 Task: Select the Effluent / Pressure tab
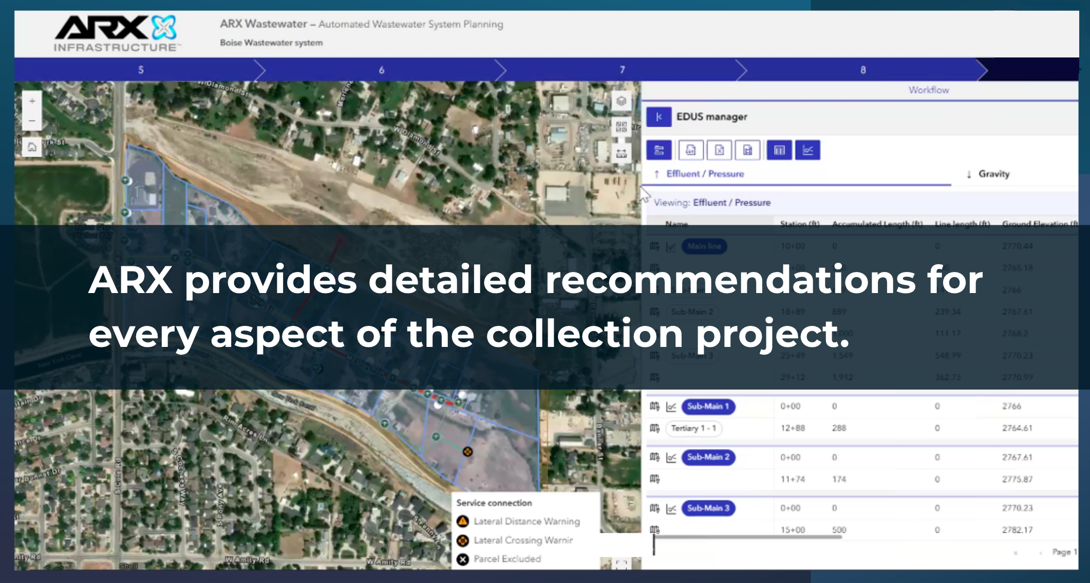click(705, 174)
